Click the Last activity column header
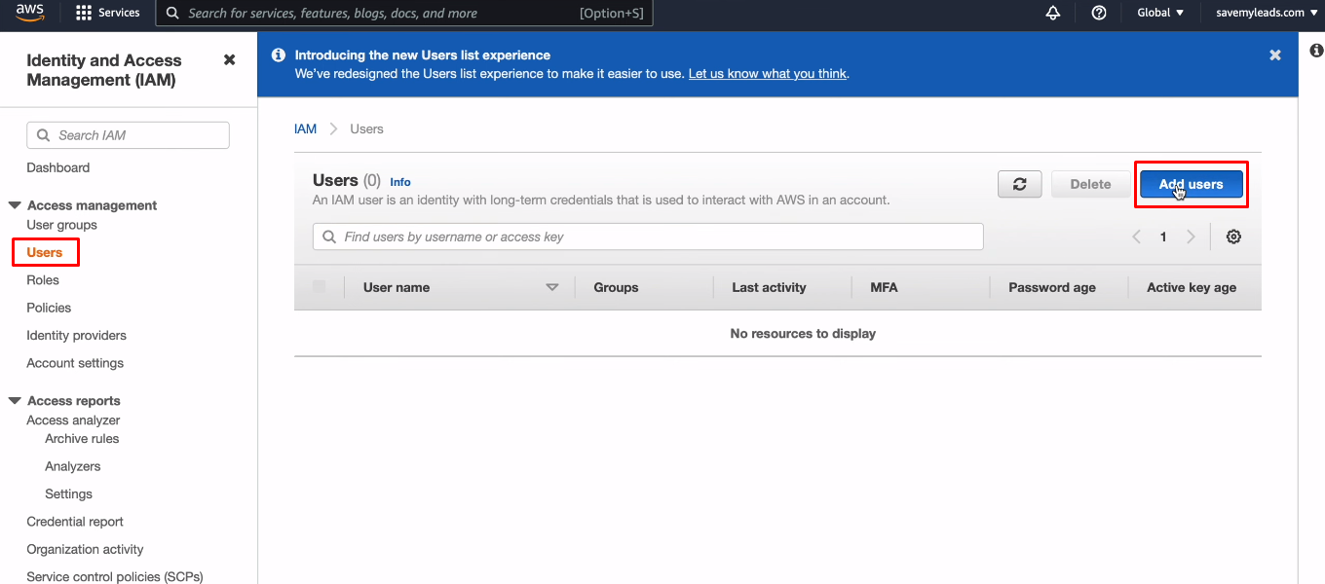Image resolution: width=1325 pixels, height=584 pixels. point(769,287)
